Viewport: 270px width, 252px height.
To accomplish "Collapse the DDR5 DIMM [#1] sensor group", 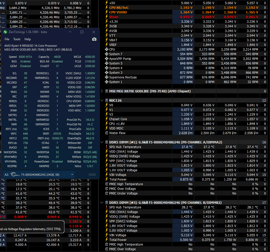I will click(102, 142).
